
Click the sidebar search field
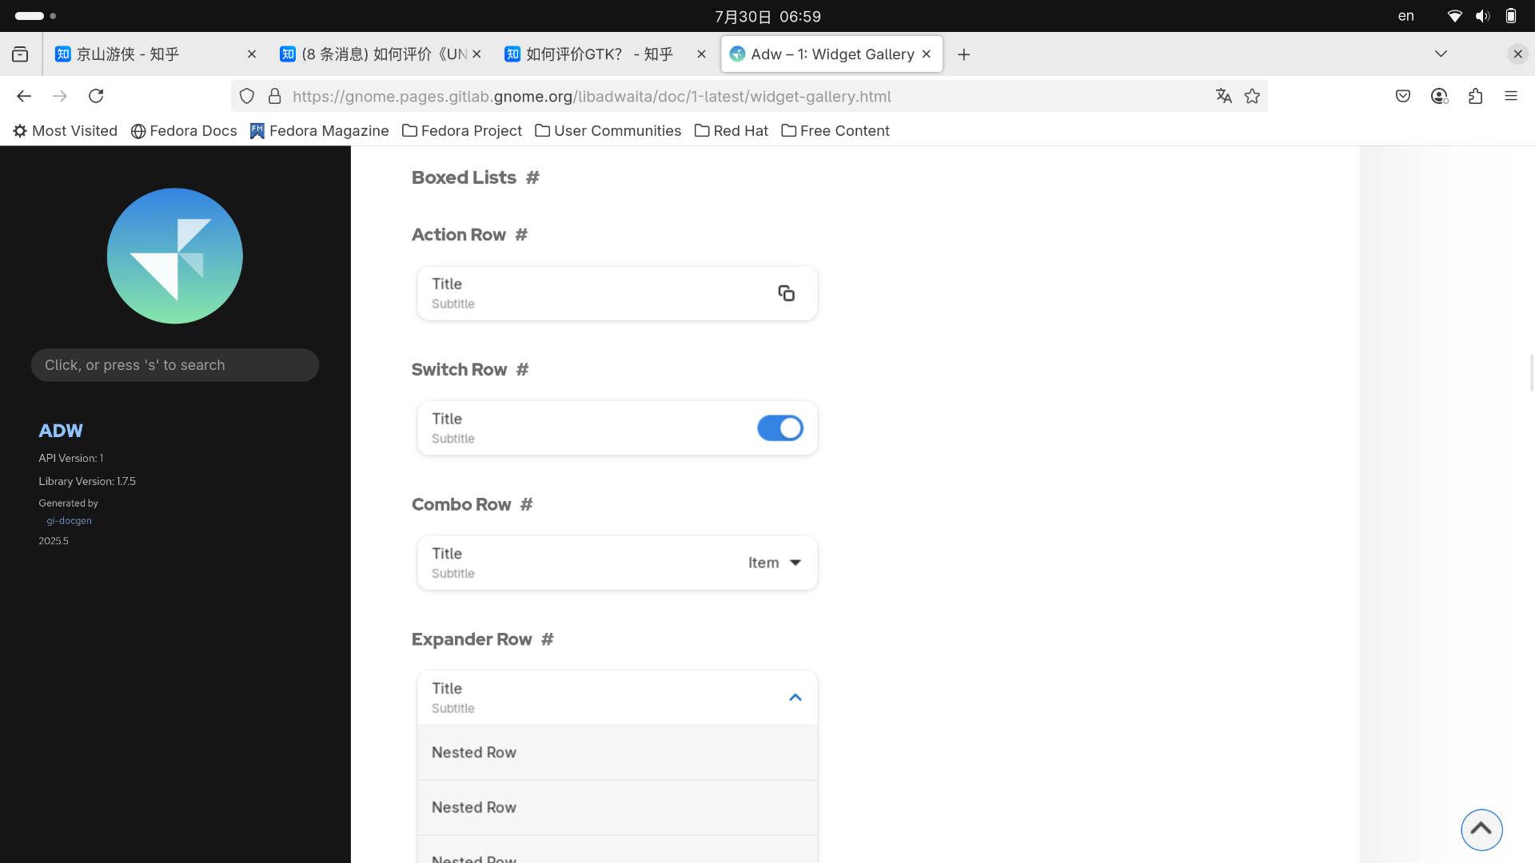pyautogui.click(x=174, y=365)
